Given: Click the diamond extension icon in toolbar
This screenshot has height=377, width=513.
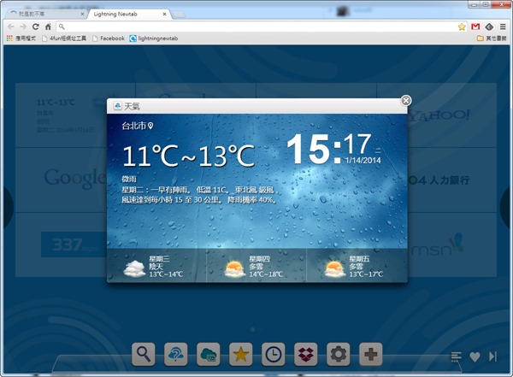Looking at the screenshot, I should tap(489, 27).
